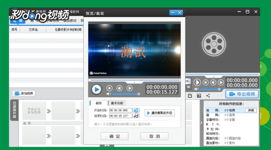Click the fast-forward icon below 2X

(188, 87)
